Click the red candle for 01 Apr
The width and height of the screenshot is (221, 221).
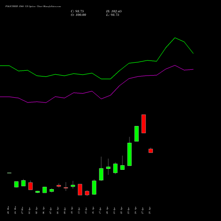click(30, 186)
